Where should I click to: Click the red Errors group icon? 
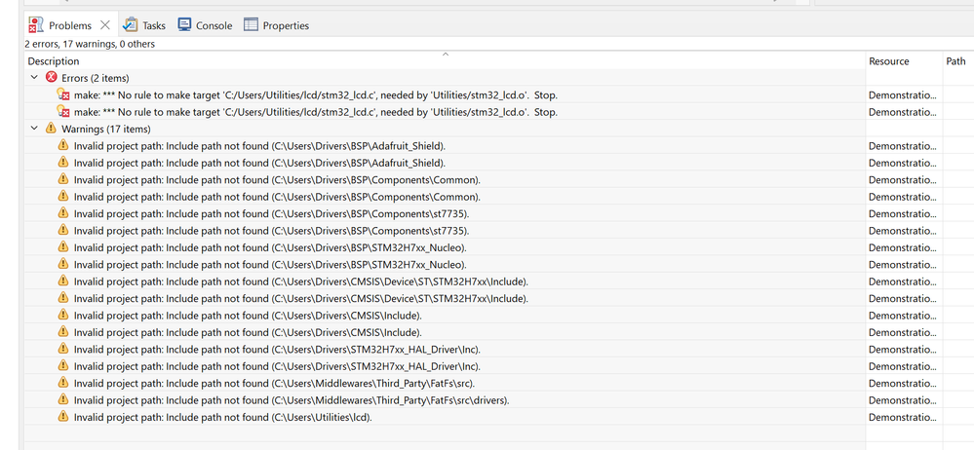pos(51,78)
